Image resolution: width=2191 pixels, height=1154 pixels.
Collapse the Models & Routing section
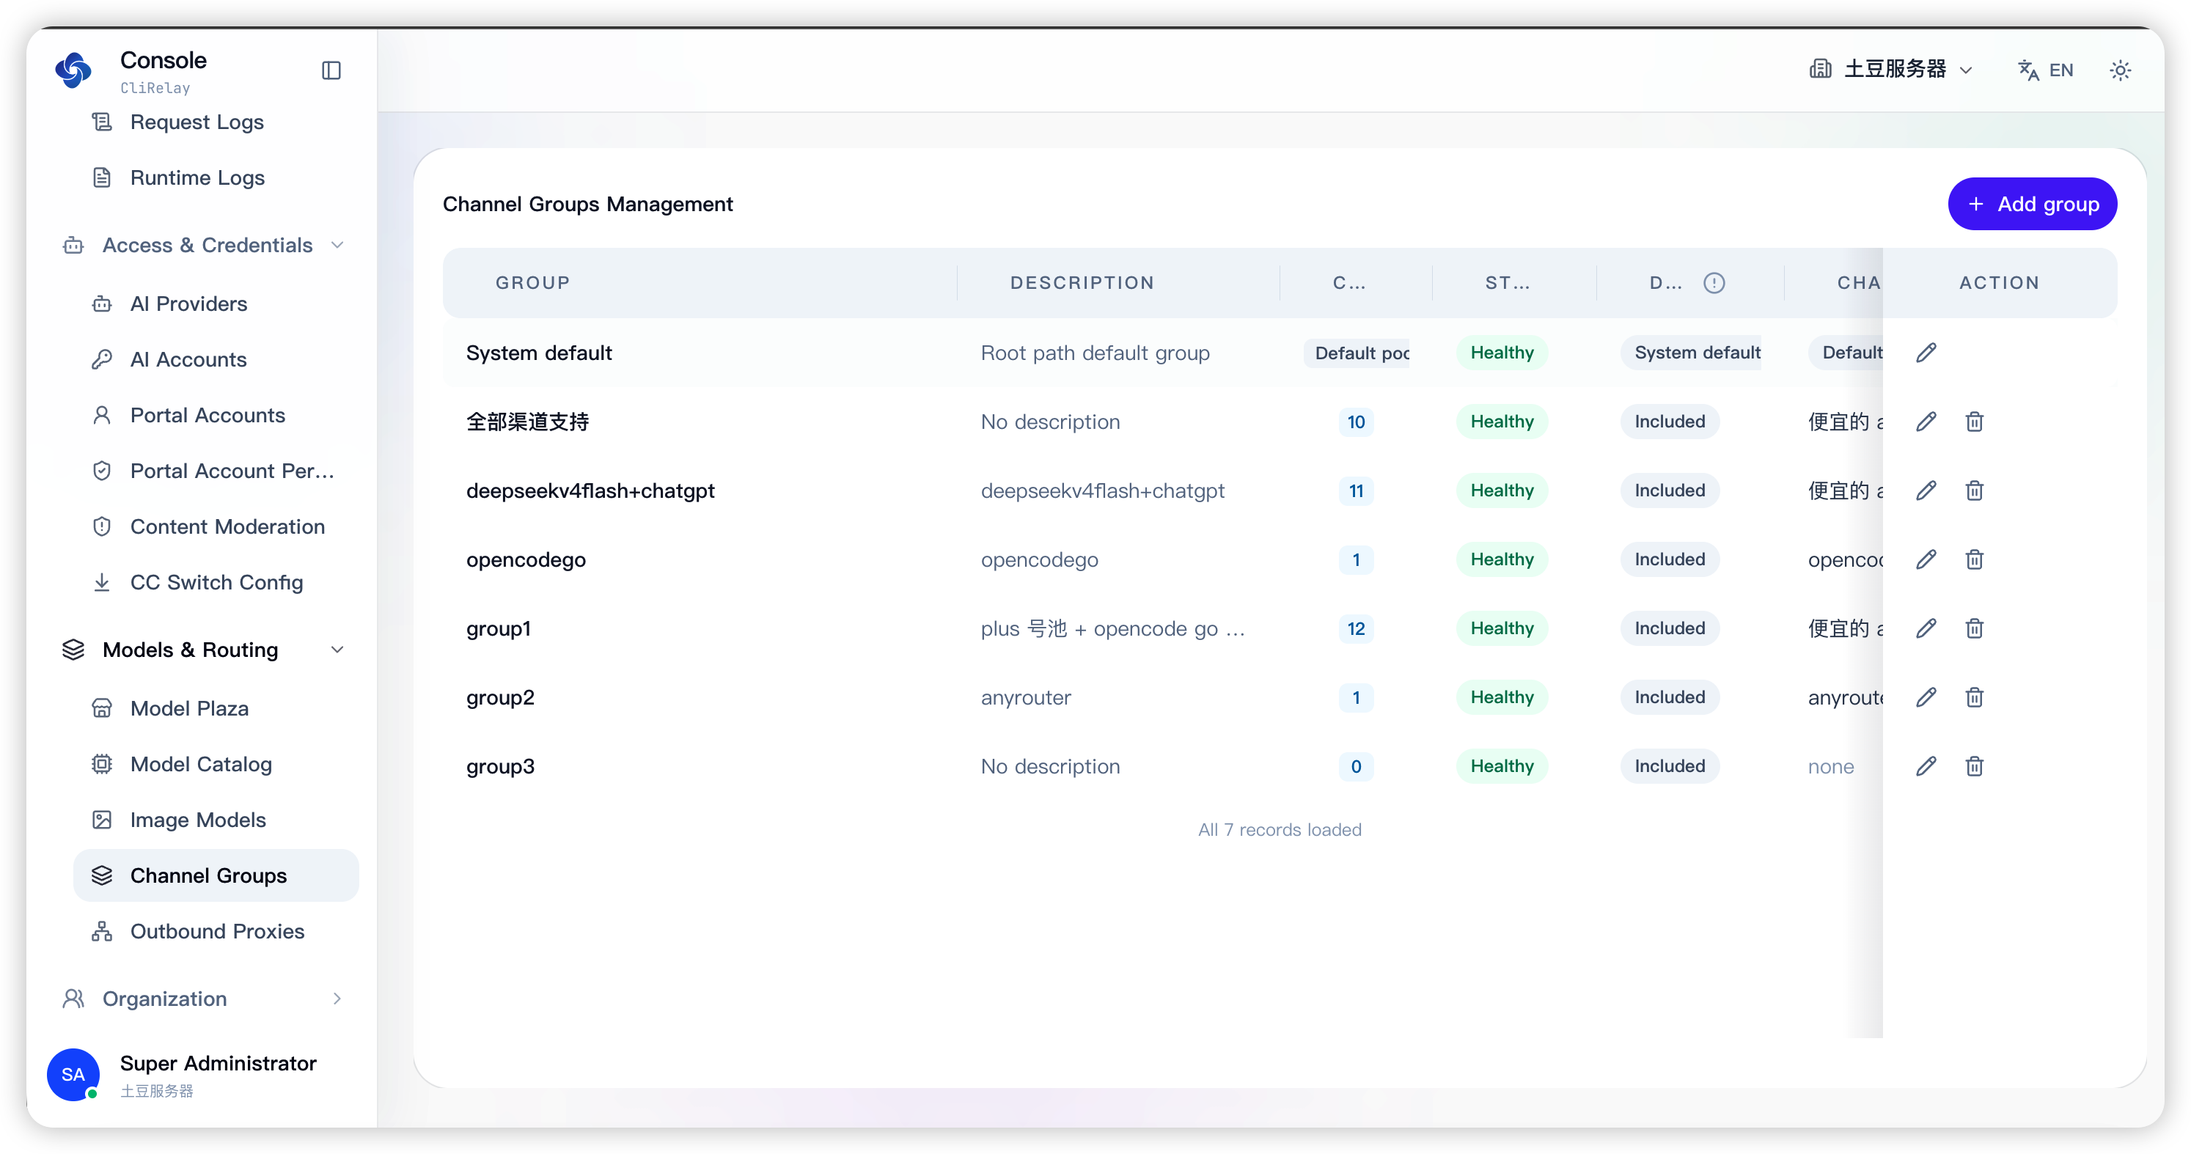[204, 650]
